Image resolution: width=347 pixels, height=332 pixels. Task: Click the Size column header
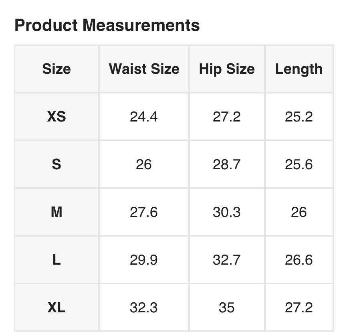[x=56, y=69]
